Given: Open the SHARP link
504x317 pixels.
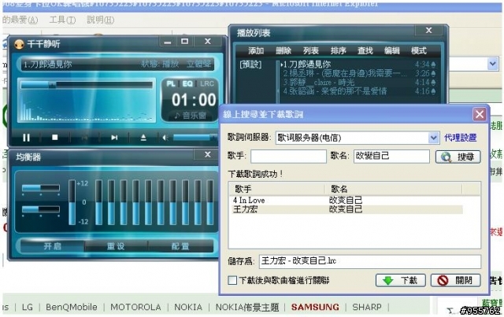Looking at the screenshot, I should [x=367, y=307].
